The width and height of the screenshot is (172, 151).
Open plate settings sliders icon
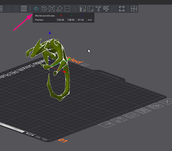click(119, 120)
